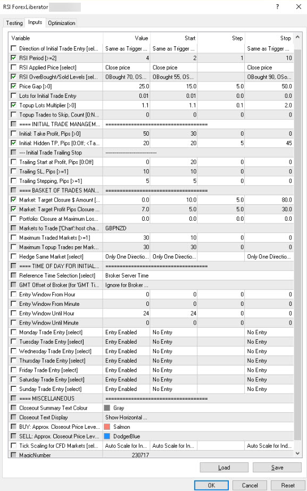Screen dimensions: 307x491
Task: Click the scrollbar up arrow
Action: click(x=297, y=37)
